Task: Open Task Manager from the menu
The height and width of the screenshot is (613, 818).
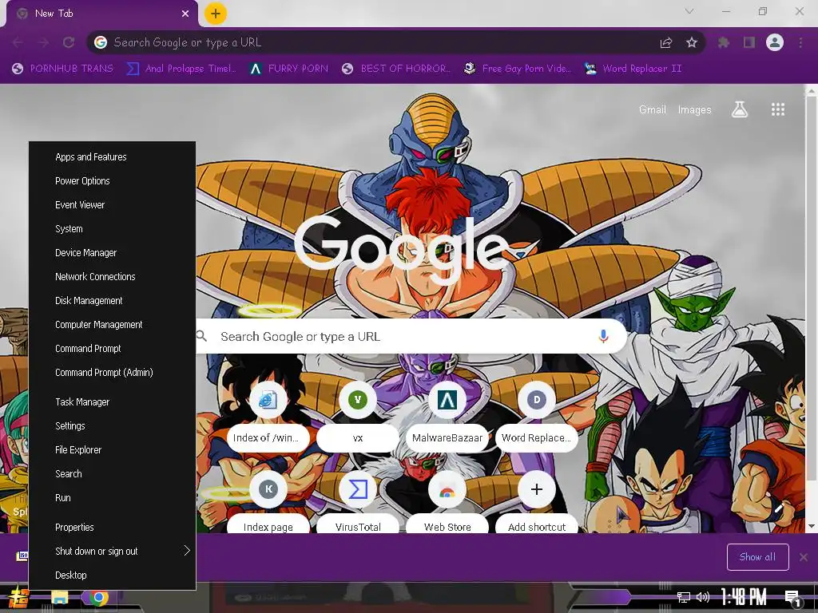Action: (112, 402)
